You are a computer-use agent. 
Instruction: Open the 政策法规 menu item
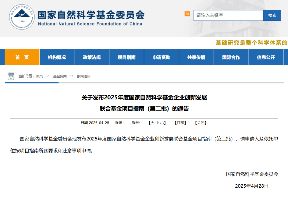pos(92,57)
